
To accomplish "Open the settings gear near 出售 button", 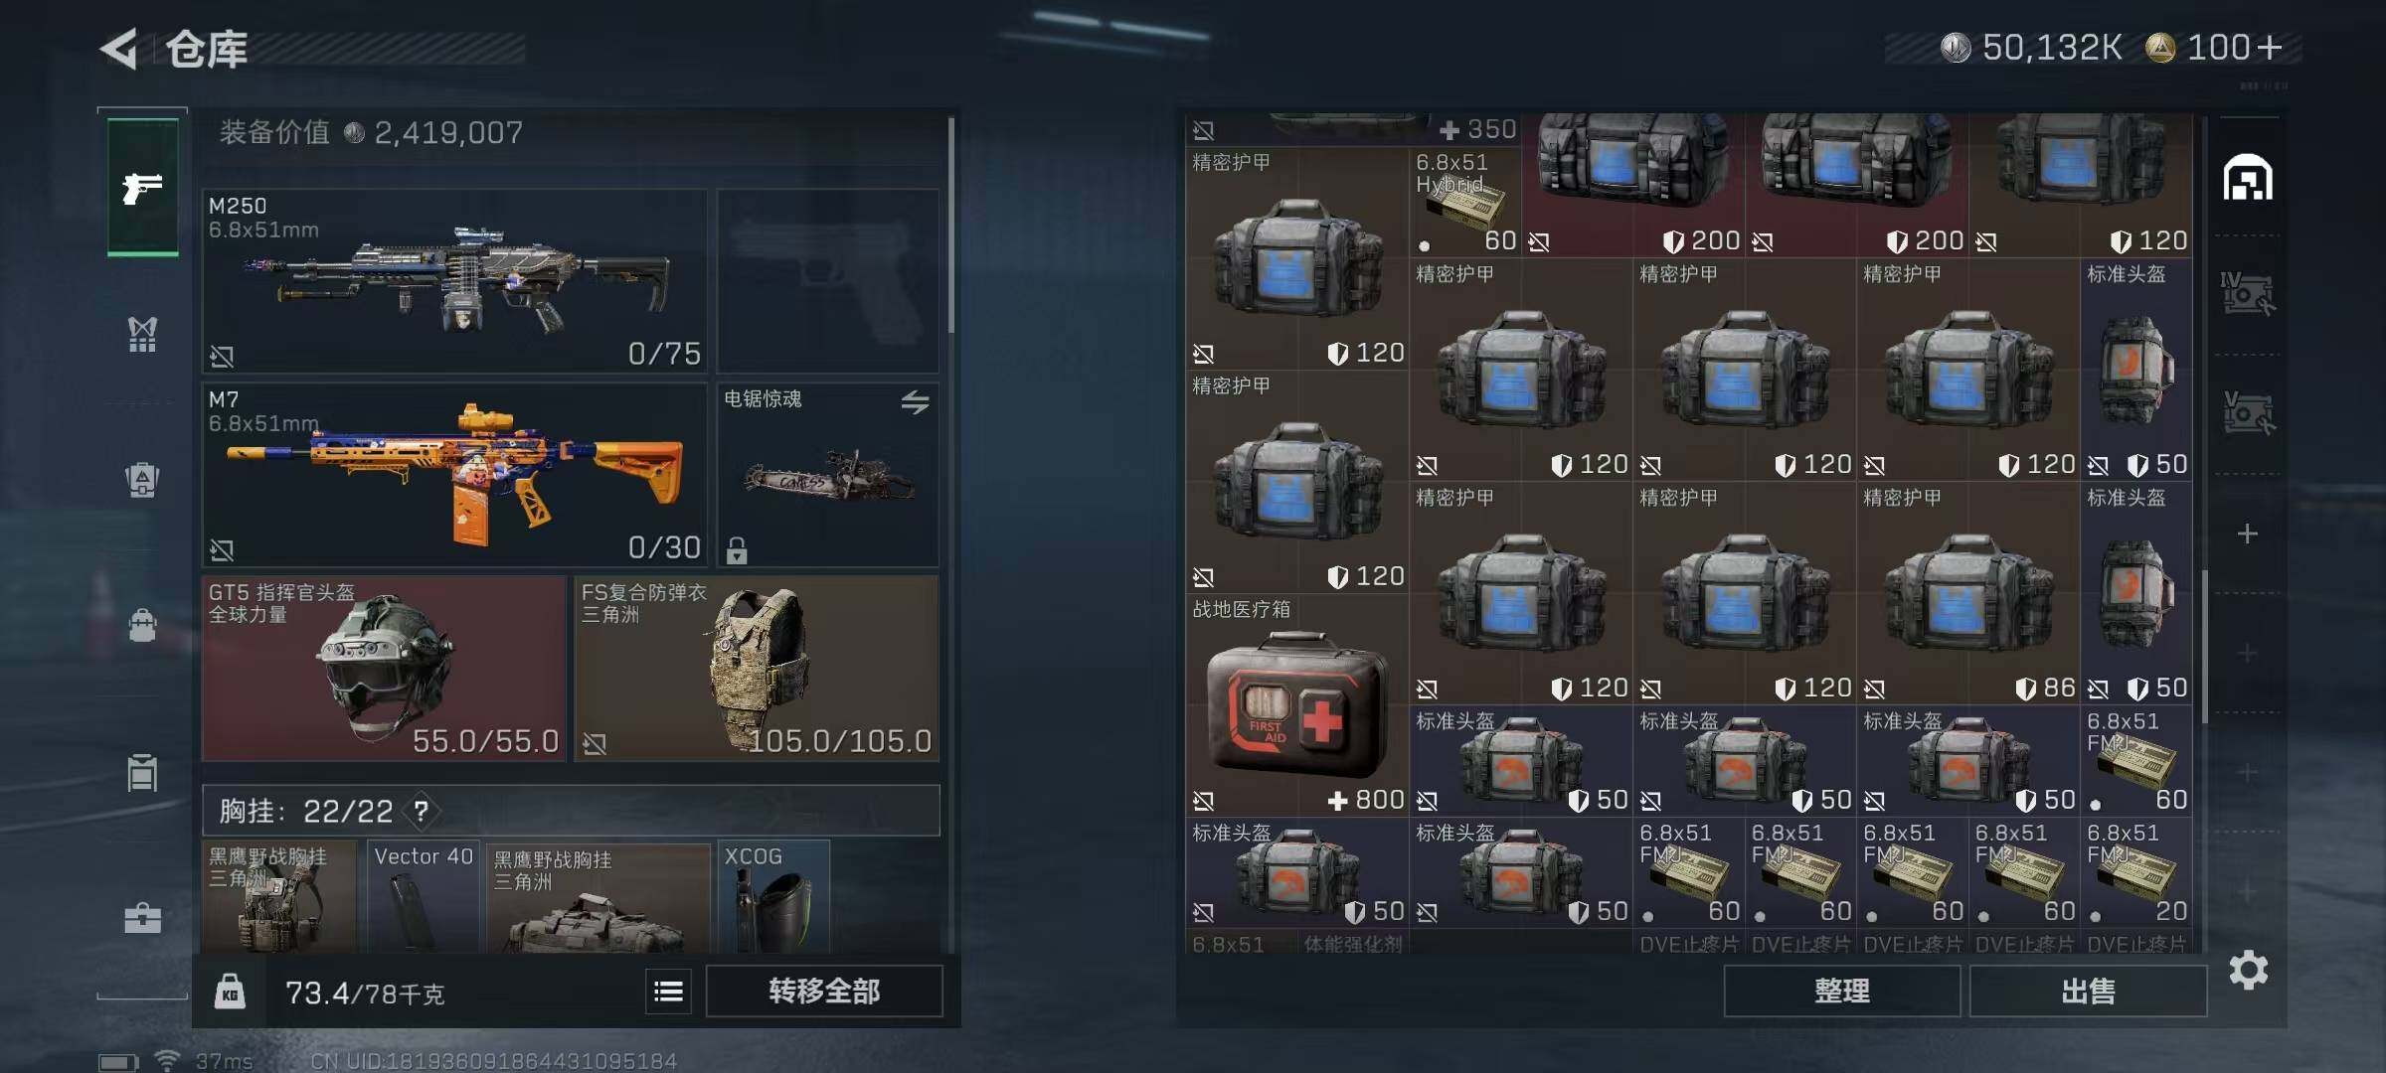I will (x=2248, y=970).
